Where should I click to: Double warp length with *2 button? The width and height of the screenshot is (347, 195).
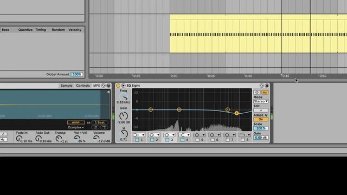coord(104,127)
